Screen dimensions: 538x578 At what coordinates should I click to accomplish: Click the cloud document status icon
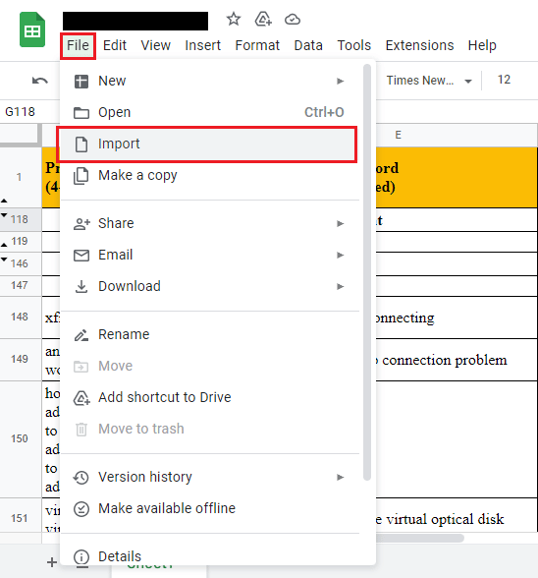[x=293, y=20]
